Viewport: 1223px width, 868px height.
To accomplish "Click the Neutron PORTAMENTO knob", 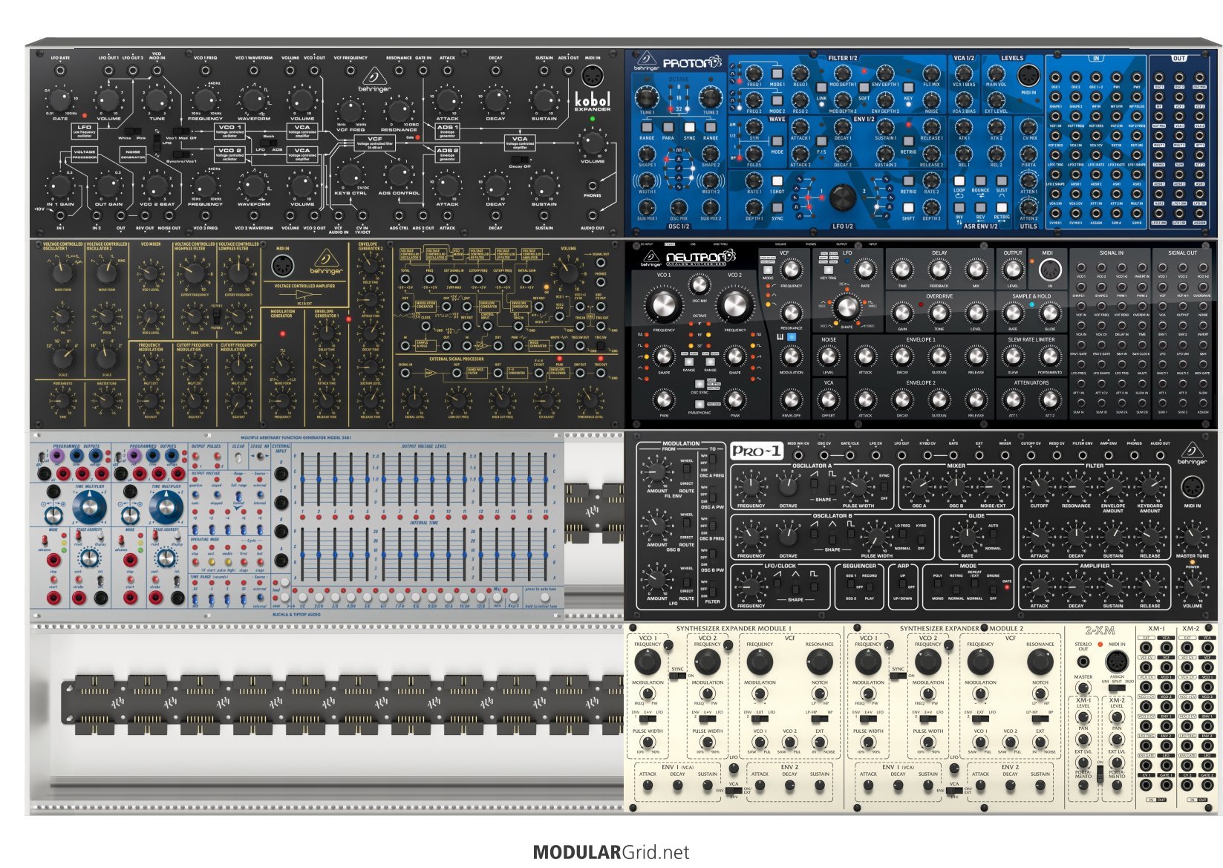I will click(1048, 357).
